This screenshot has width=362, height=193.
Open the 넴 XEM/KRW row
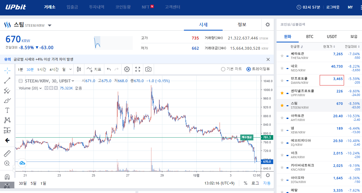point(319,130)
